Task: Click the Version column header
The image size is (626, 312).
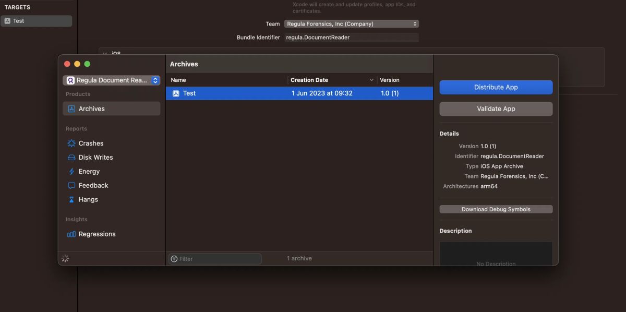Action: (x=405, y=80)
